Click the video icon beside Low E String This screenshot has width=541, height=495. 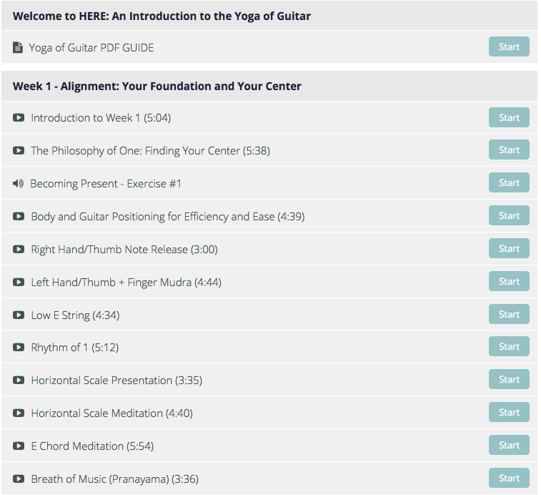[x=19, y=315]
